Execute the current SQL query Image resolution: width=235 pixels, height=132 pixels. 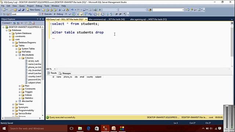click(x=47, y=14)
